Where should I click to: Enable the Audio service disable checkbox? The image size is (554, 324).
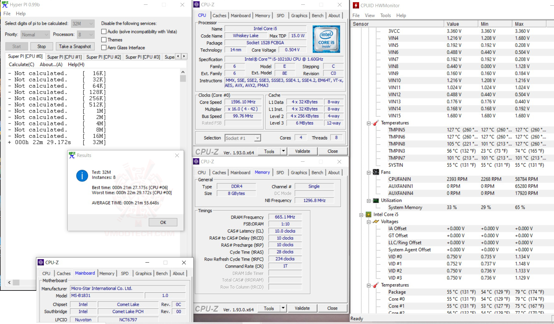tap(104, 31)
